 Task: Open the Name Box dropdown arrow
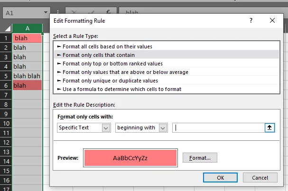point(46,13)
